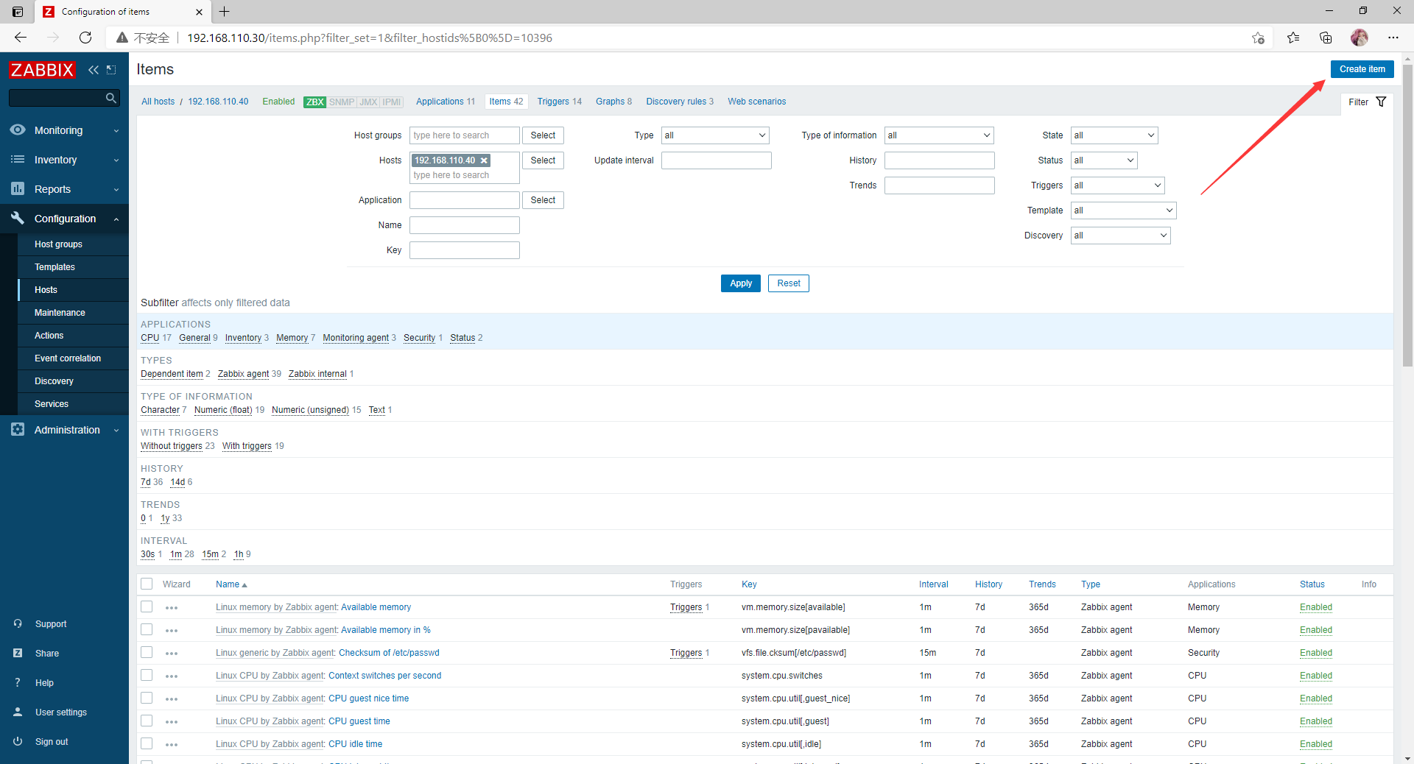Open browser favorites list
Image resolution: width=1414 pixels, height=764 pixels.
pyautogui.click(x=1293, y=38)
